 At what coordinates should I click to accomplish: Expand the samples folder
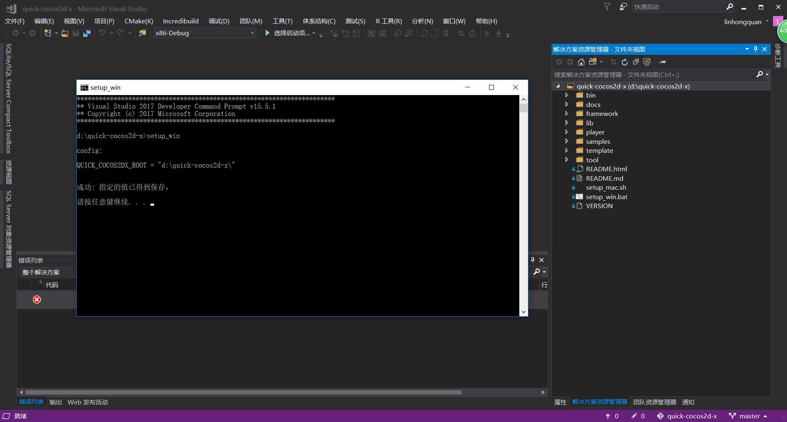pos(566,141)
